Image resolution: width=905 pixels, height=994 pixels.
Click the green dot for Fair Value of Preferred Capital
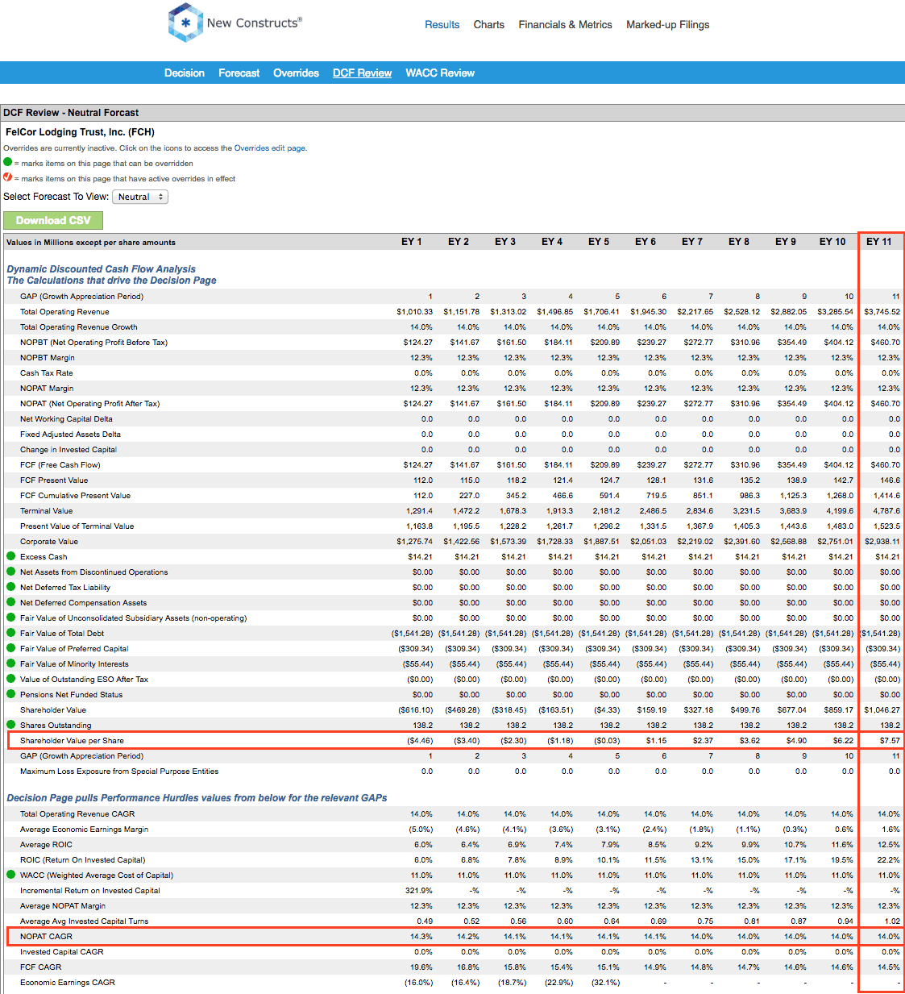(11, 648)
